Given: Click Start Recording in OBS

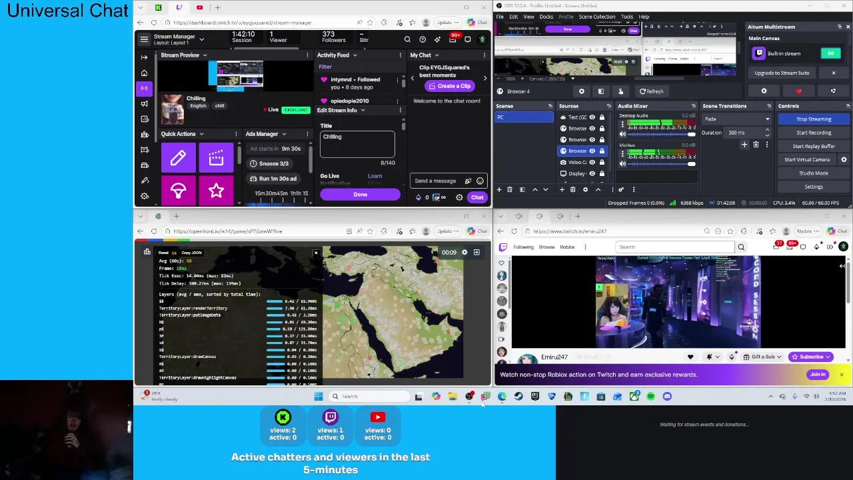Looking at the screenshot, I should click(814, 133).
